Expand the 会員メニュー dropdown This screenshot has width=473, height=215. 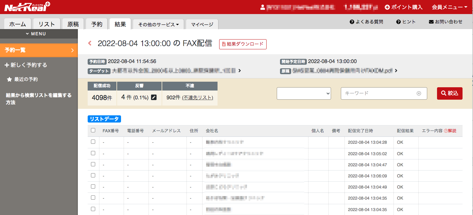click(x=449, y=7)
